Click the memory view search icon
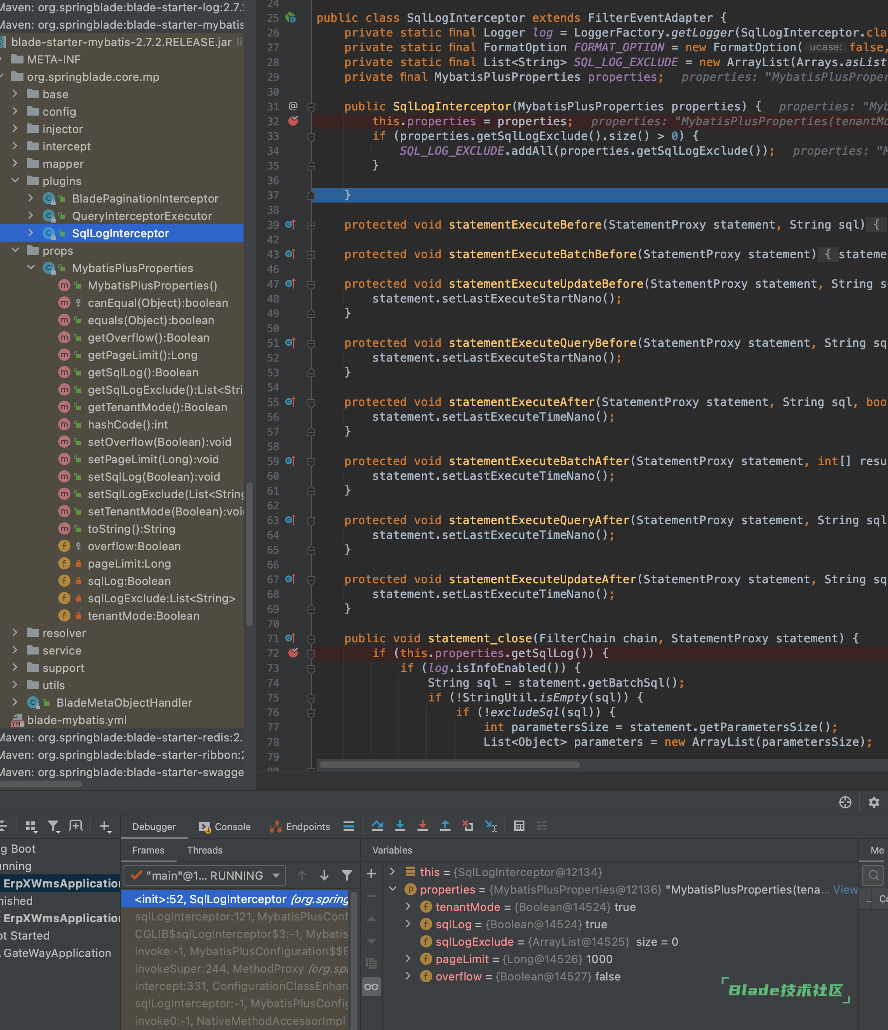This screenshot has width=888, height=1030. [x=873, y=875]
